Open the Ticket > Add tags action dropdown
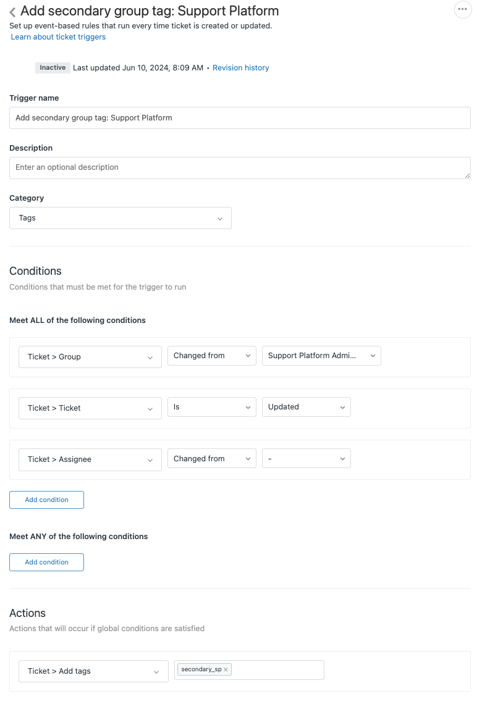This screenshot has width=482, height=704. click(93, 671)
